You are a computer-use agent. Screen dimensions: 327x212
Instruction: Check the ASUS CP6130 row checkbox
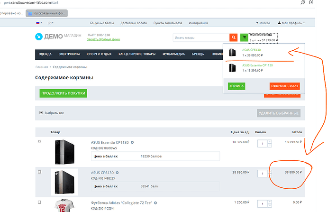(39, 172)
